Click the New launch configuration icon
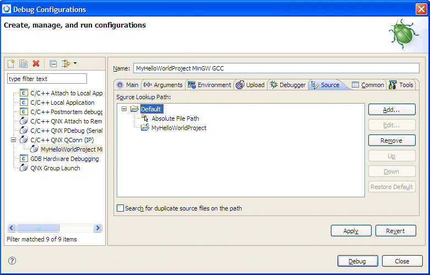The height and width of the screenshot is (275, 430). [x=12, y=64]
